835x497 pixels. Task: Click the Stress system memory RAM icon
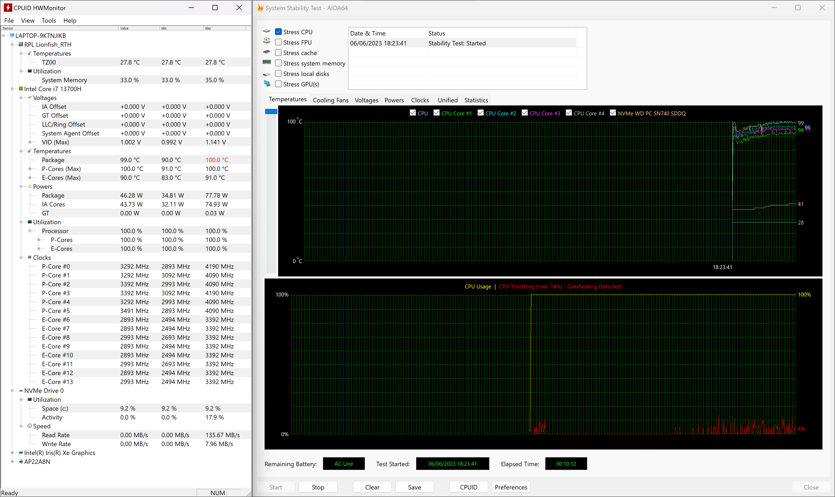click(x=266, y=62)
